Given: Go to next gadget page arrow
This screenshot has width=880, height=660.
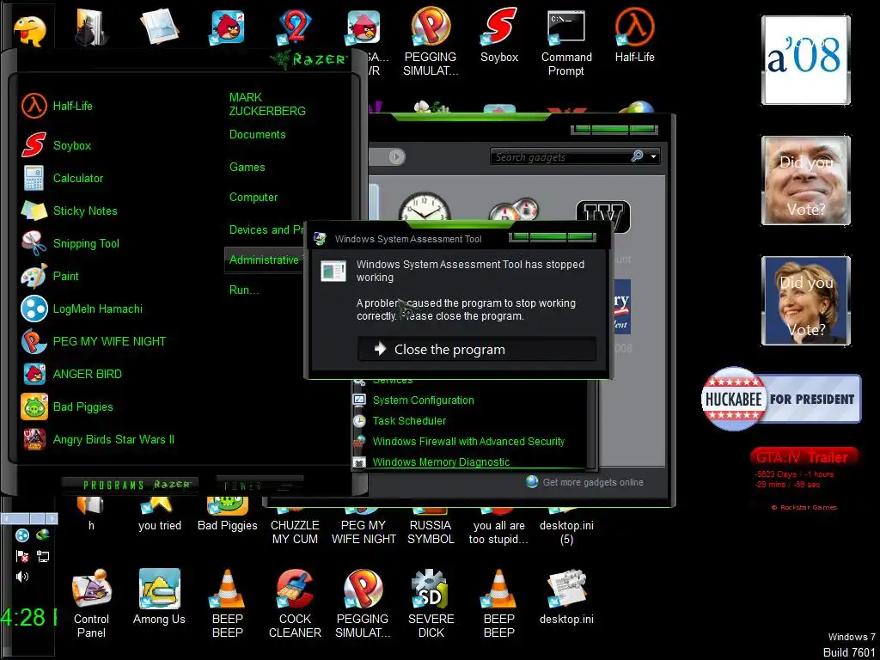Looking at the screenshot, I should (397, 156).
